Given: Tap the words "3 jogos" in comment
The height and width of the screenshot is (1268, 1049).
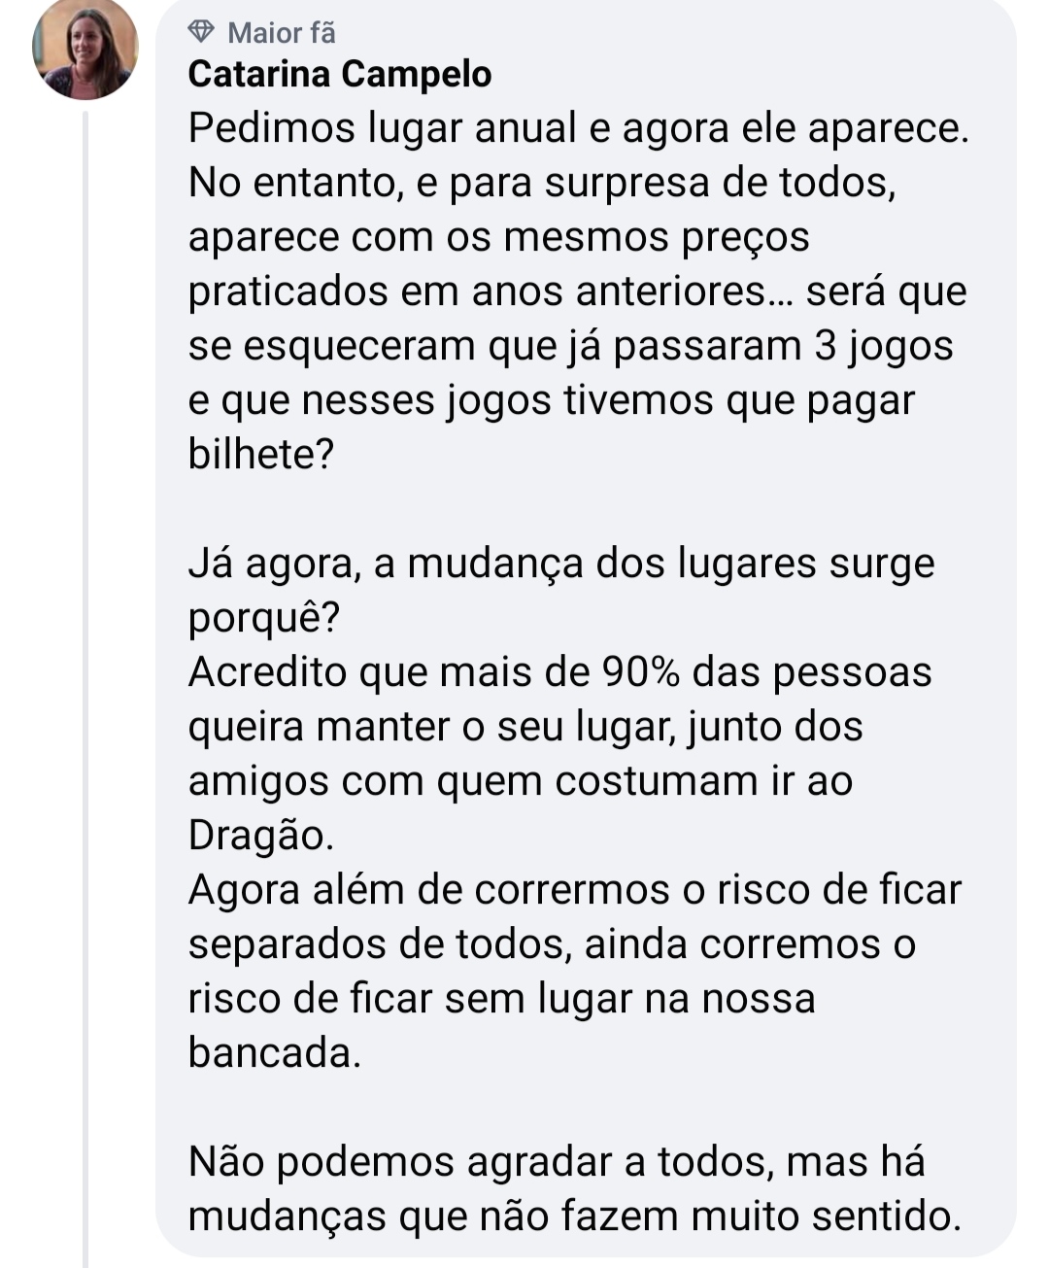Looking at the screenshot, I should click(881, 346).
